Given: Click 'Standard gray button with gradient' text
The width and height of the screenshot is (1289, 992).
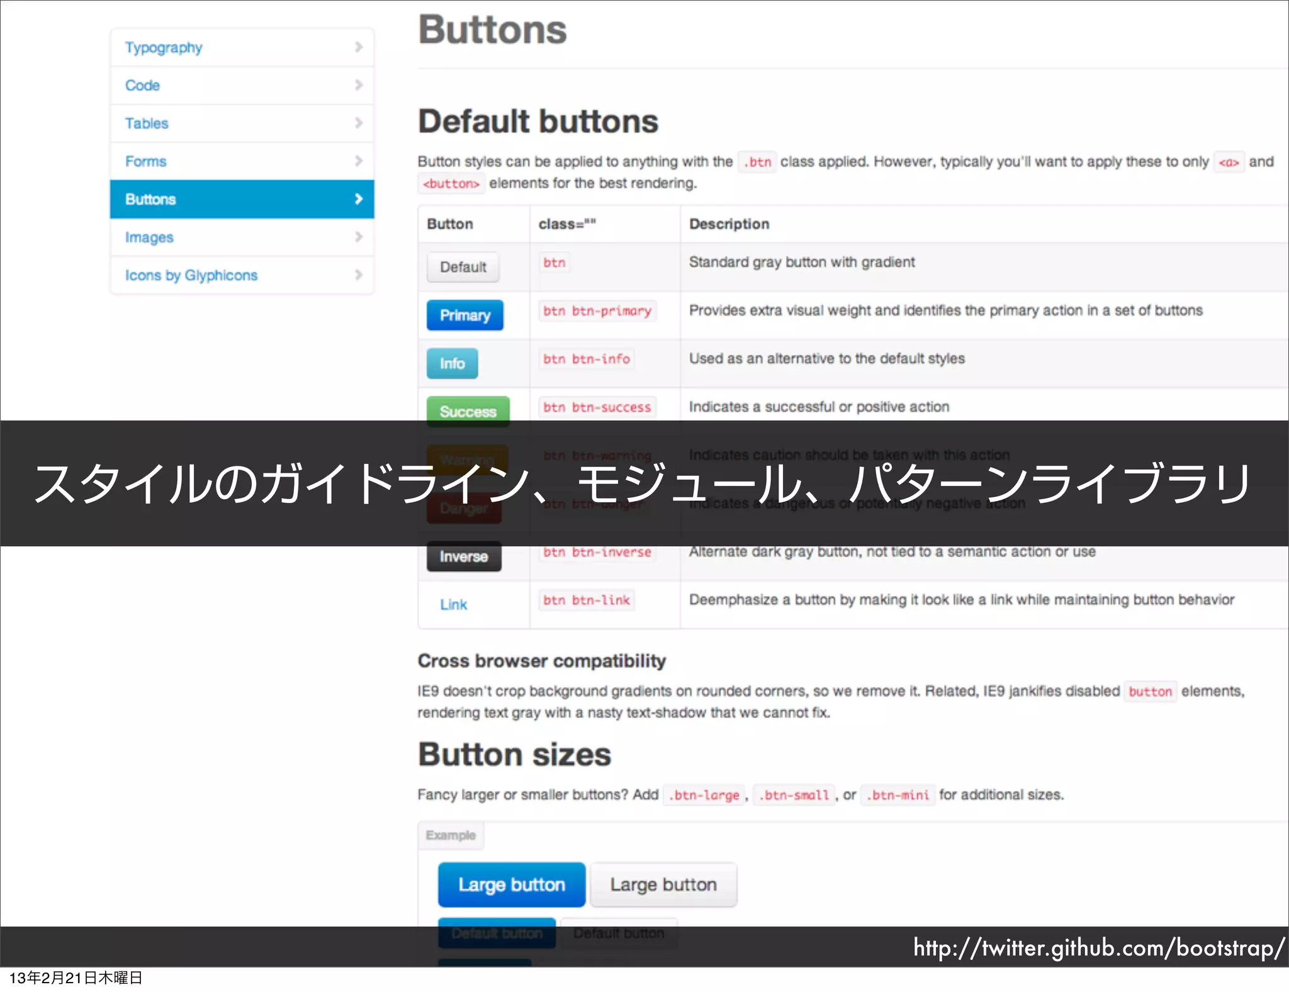Looking at the screenshot, I should coord(802,262).
